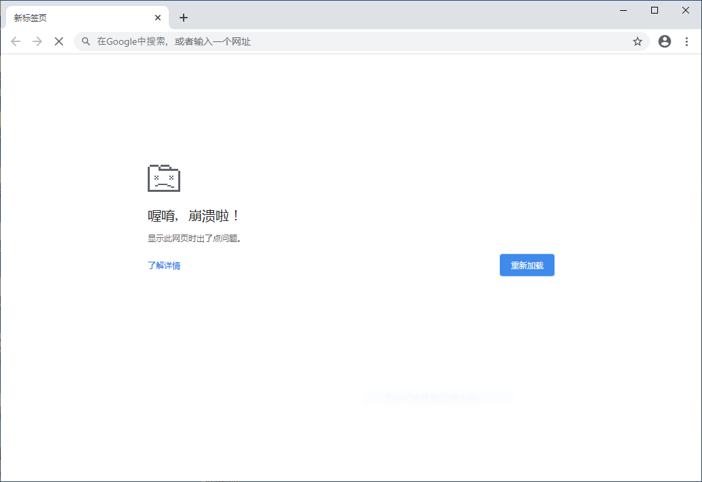This screenshot has height=482, width=702.
Task: Click the minimize icon in the title bar
Action: (x=623, y=10)
